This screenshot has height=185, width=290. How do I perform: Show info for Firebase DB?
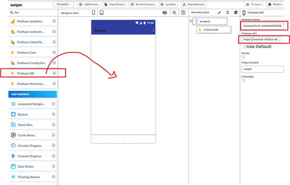click(x=54, y=73)
